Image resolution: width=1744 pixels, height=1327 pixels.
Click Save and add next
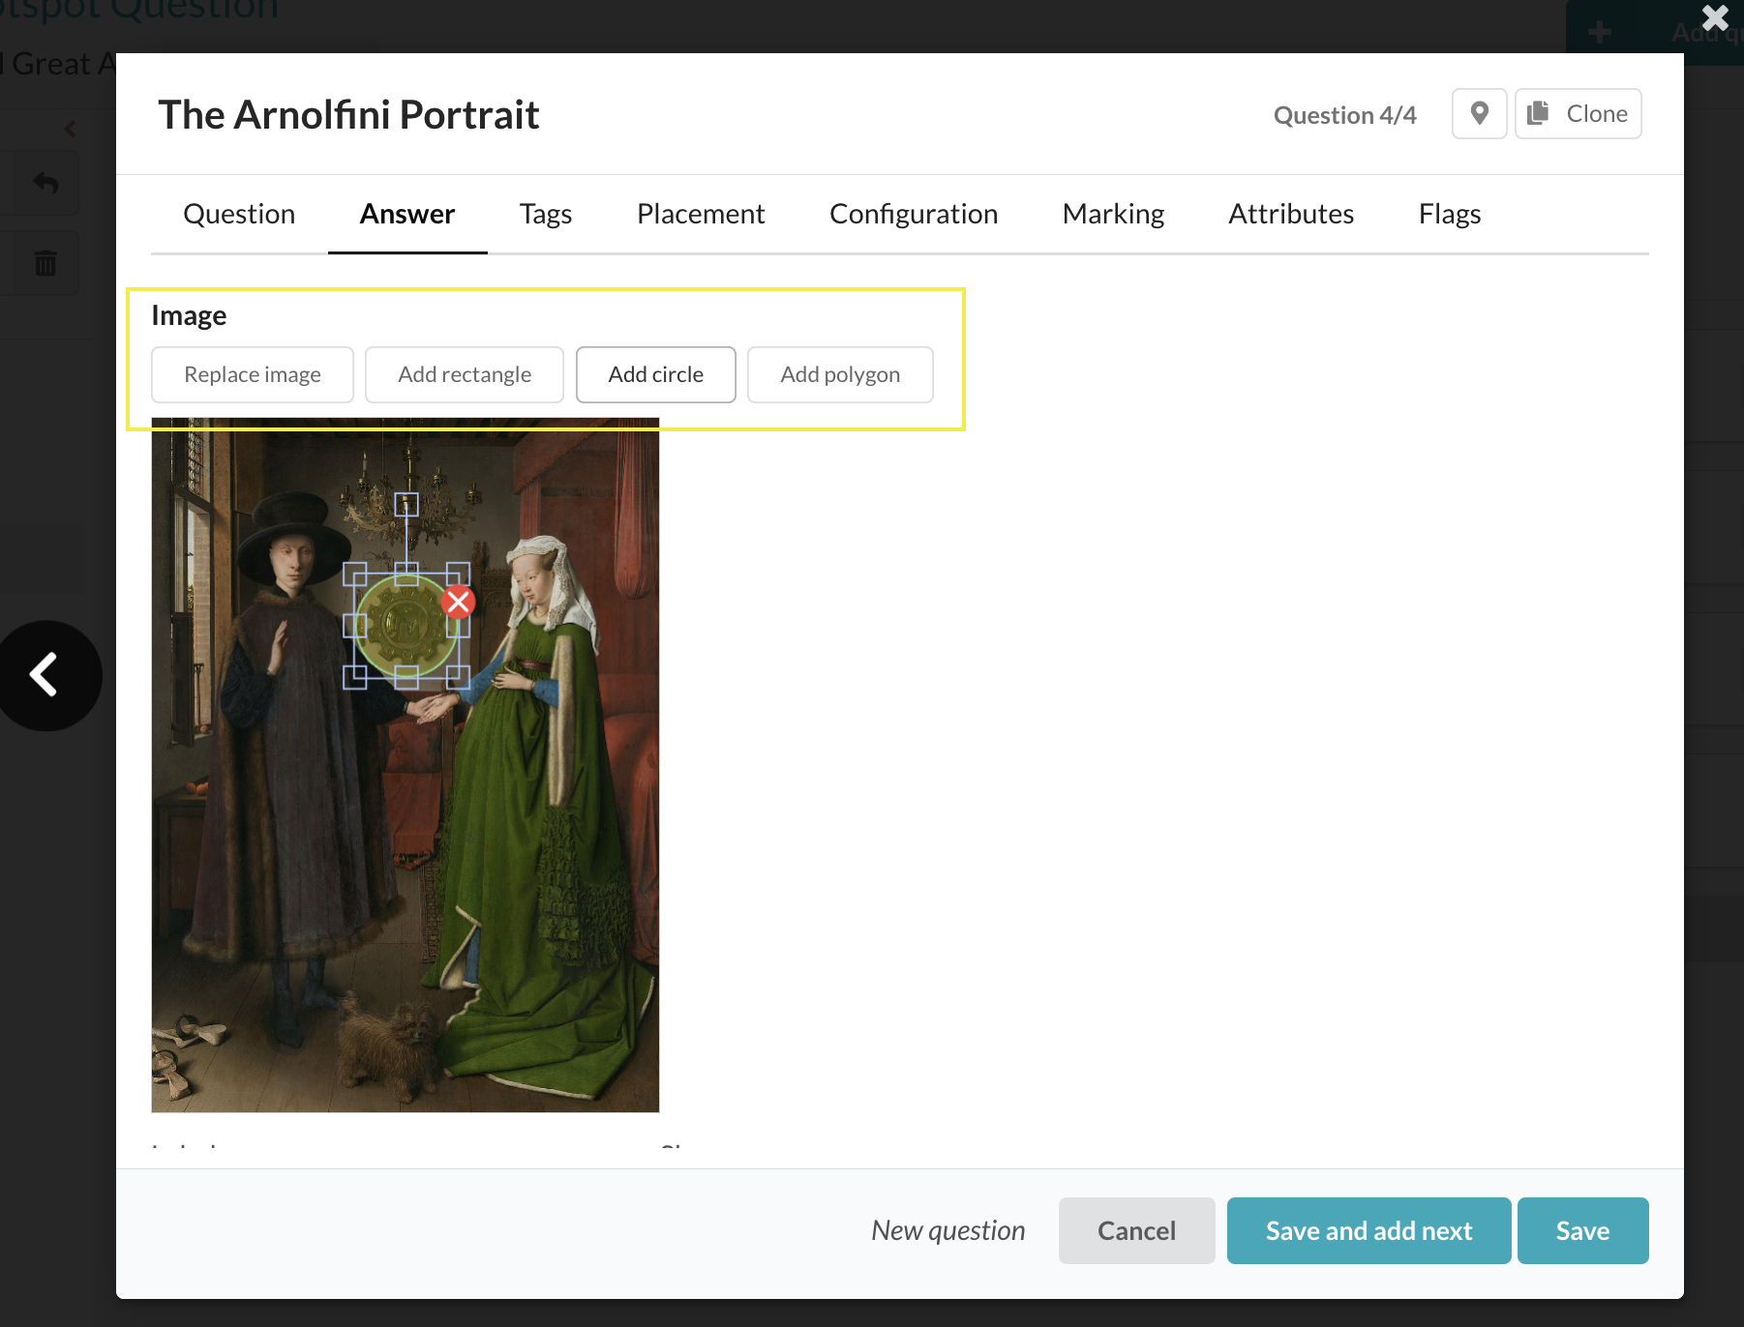click(1368, 1230)
